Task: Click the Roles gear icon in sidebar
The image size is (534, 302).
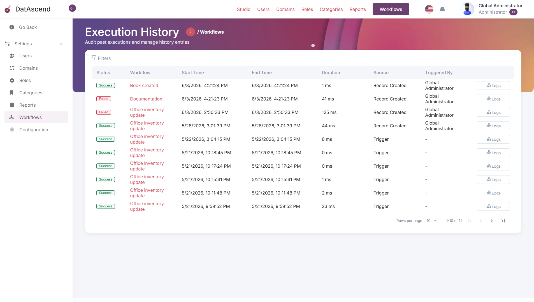Action: [12, 80]
